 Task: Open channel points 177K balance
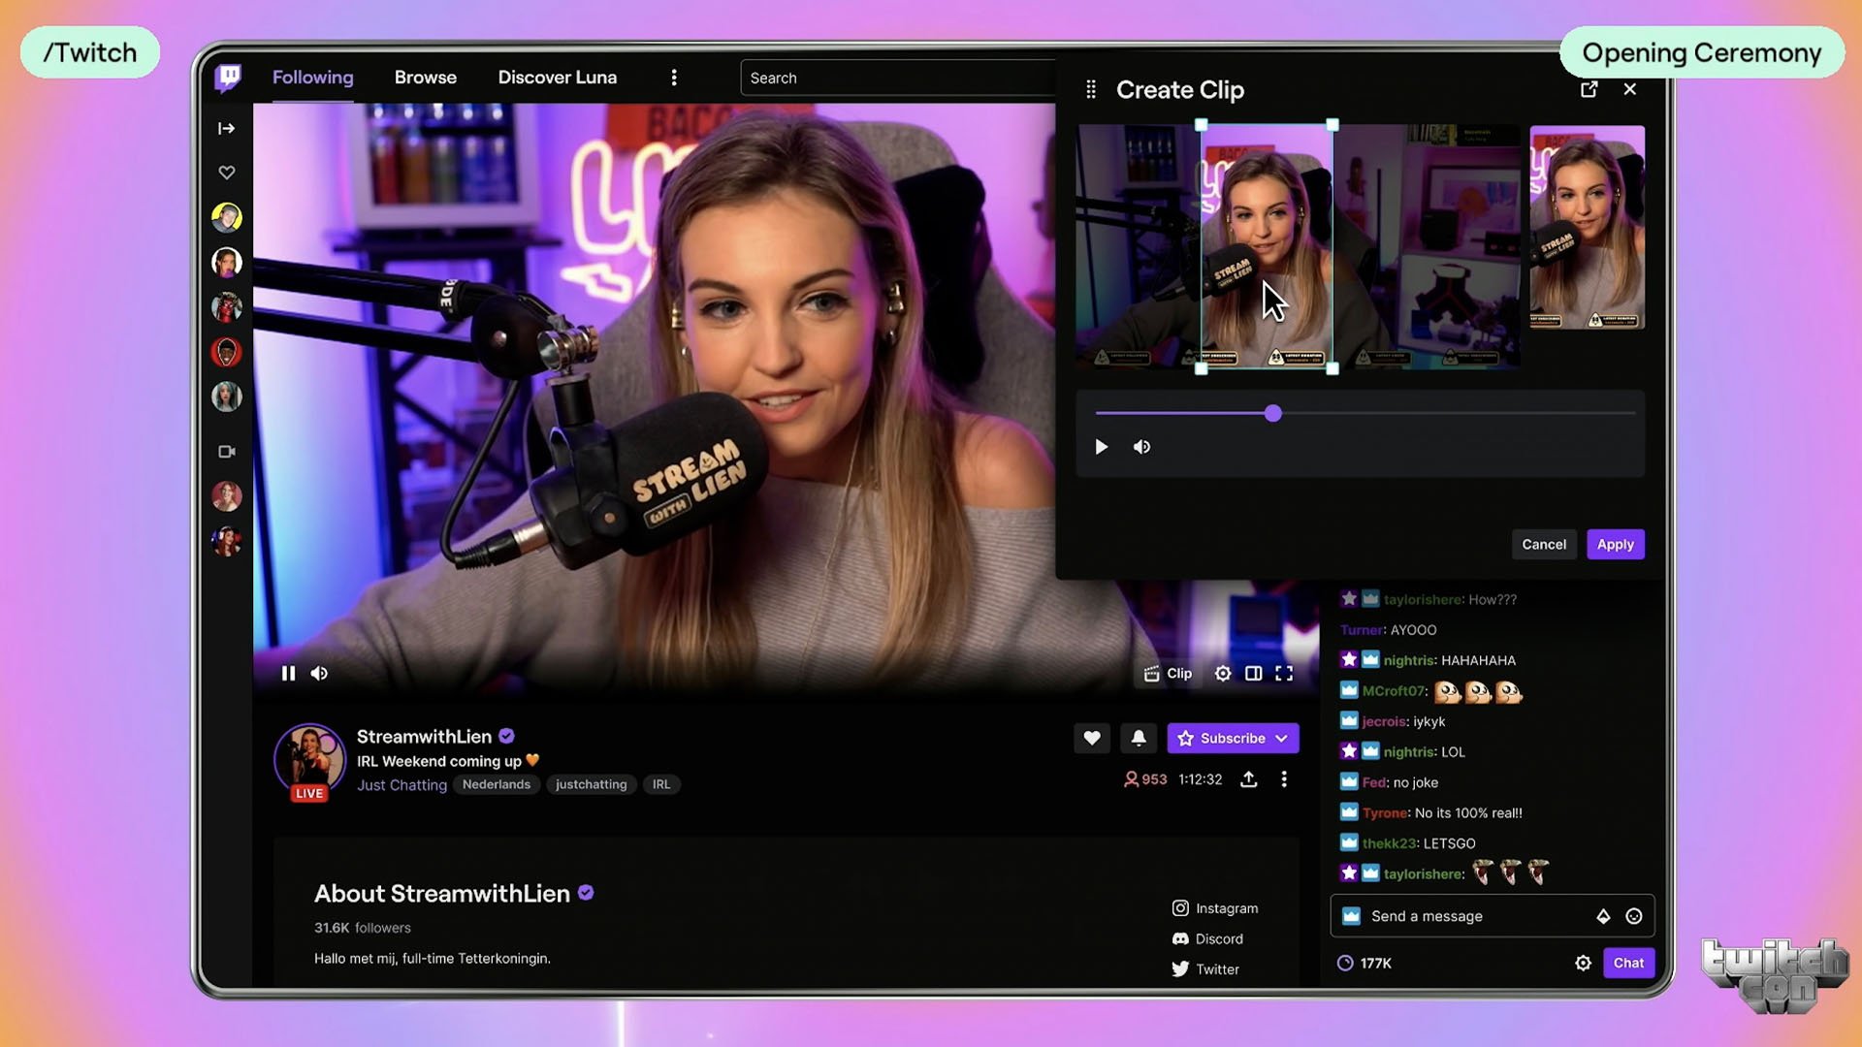coord(1364,964)
